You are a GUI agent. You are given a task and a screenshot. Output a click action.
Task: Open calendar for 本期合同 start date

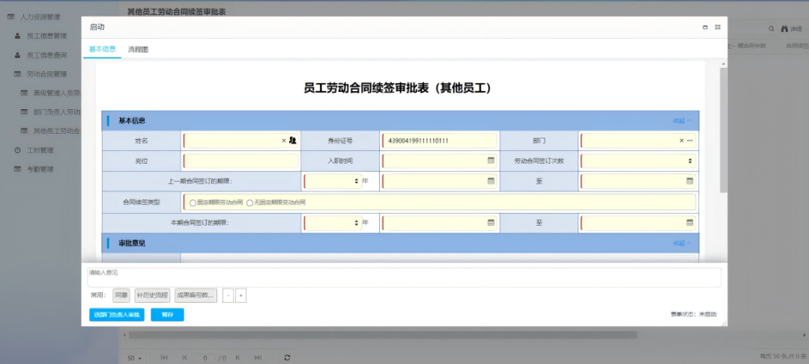tap(491, 223)
